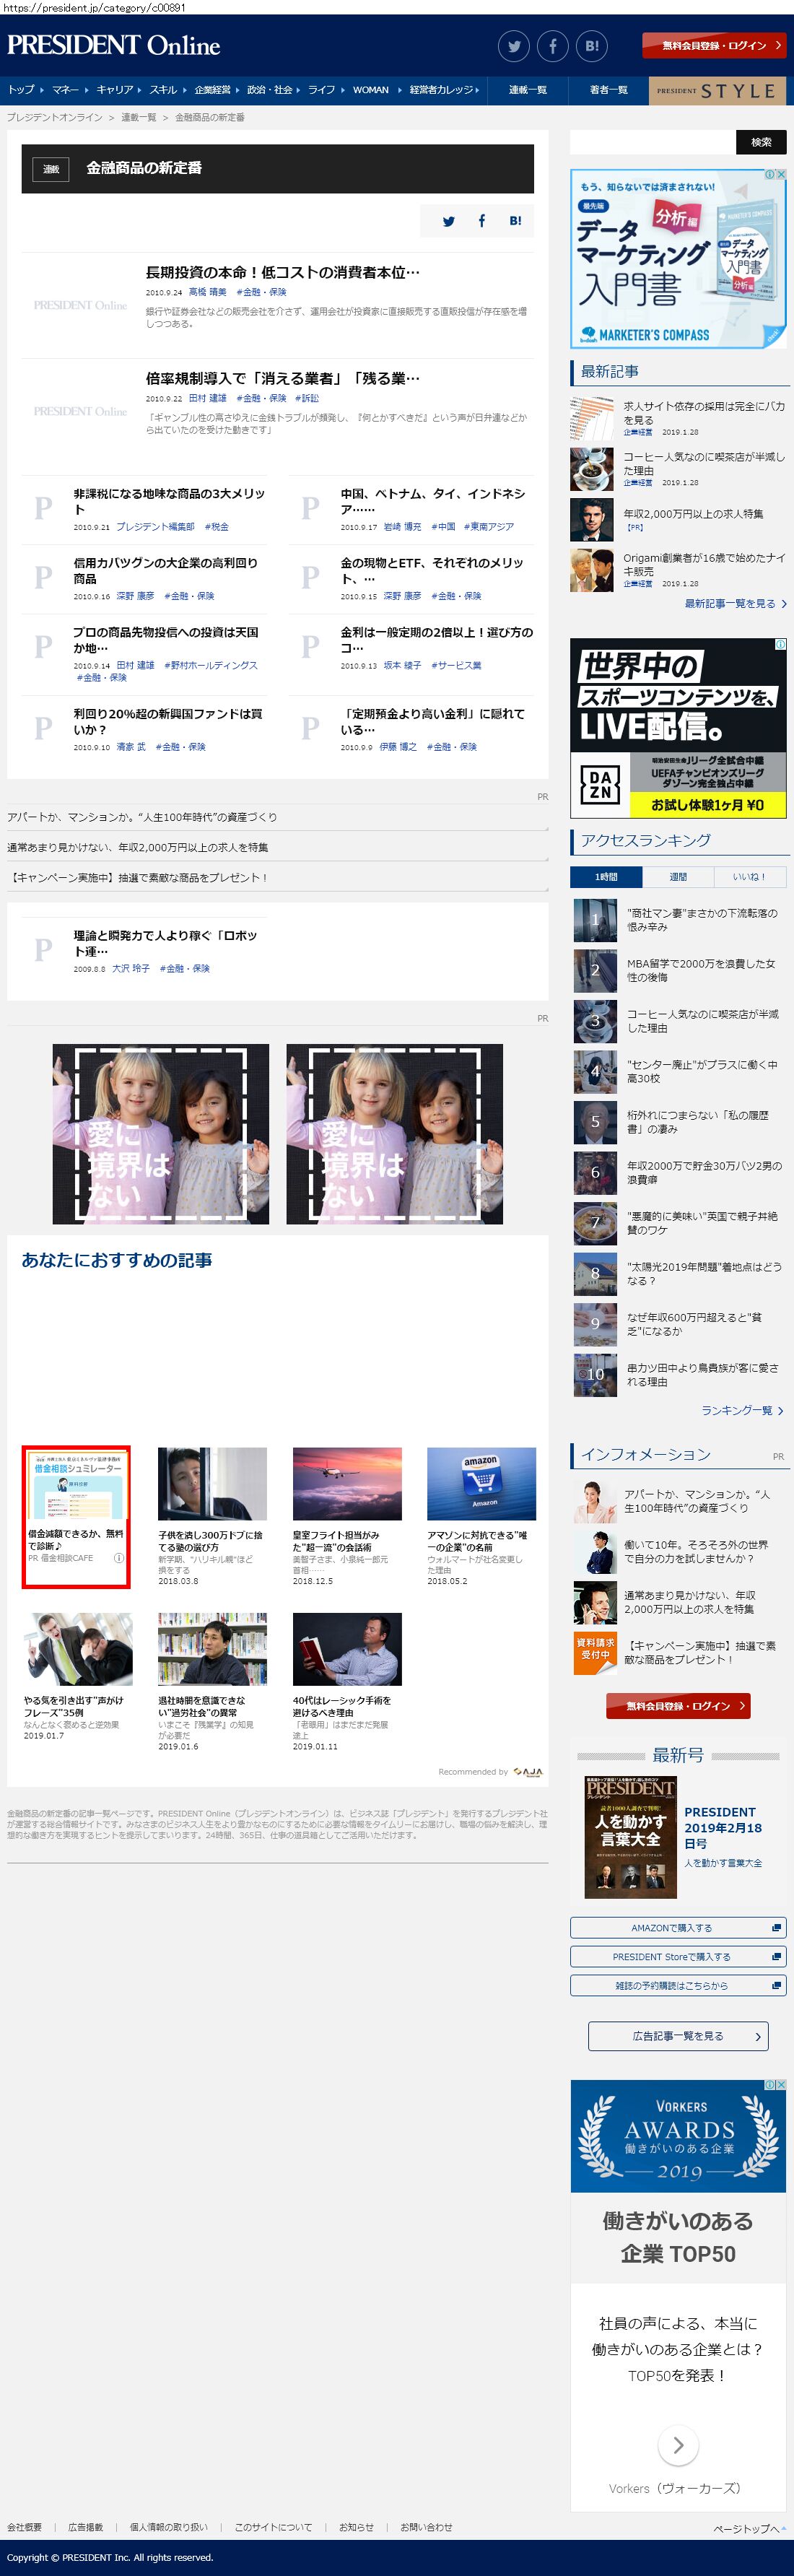Select the いいね！ ranking tab
This screenshot has height=2576, width=794.
[750, 877]
